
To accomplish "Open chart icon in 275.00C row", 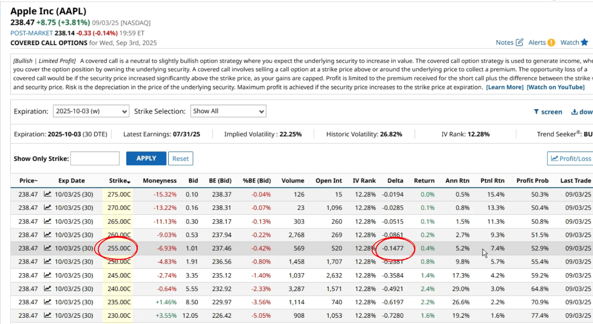I will point(48,194).
